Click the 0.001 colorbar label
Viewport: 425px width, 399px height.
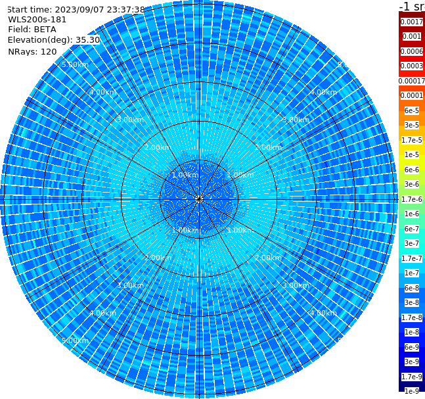(412, 36)
